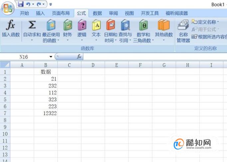Select column F header

(x=140, y=65)
